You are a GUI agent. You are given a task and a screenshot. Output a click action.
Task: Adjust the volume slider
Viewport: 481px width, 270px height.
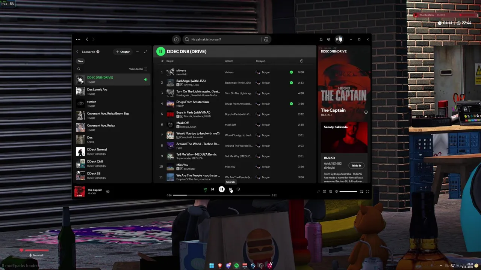click(x=348, y=192)
